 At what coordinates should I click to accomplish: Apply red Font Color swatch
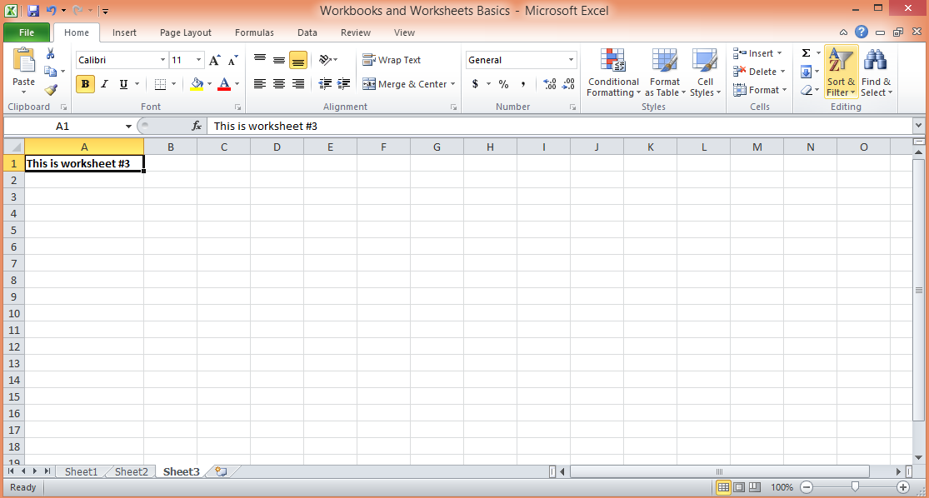224,84
